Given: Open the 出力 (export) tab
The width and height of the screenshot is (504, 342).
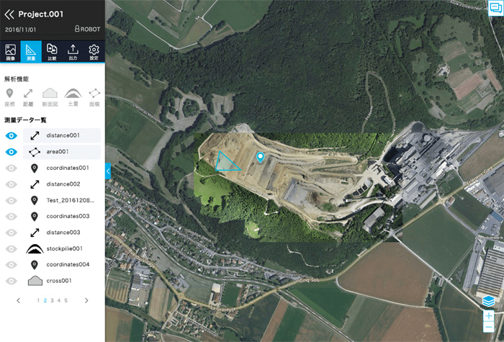Looking at the screenshot, I should pos(73,51).
